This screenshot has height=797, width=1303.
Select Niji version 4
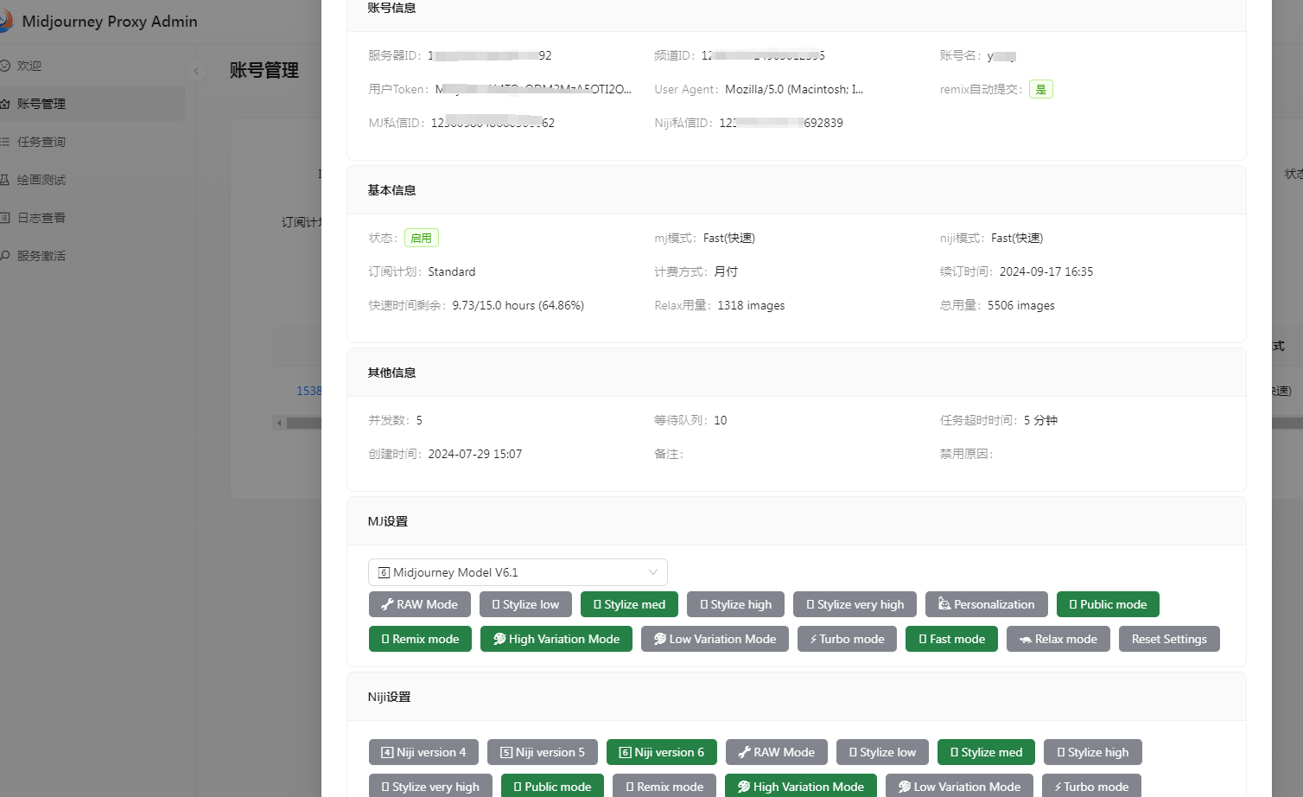click(x=423, y=752)
